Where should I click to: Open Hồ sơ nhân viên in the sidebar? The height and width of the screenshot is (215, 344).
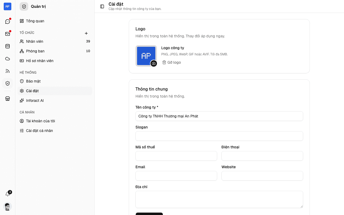coord(55,61)
